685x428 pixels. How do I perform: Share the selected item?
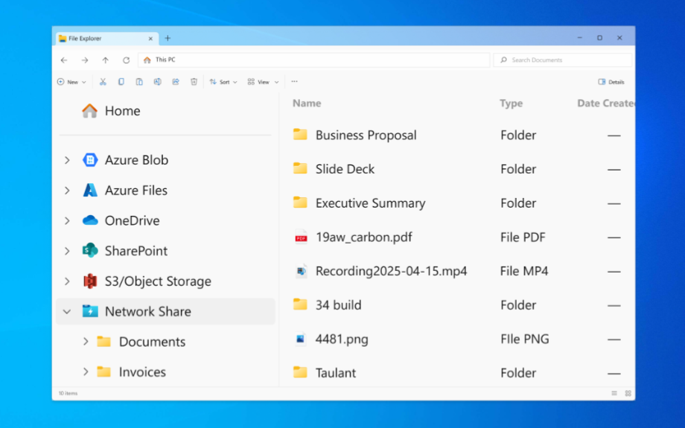tap(176, 82)
